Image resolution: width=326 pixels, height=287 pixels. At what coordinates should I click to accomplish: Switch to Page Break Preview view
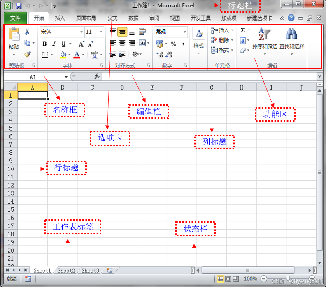236,279
